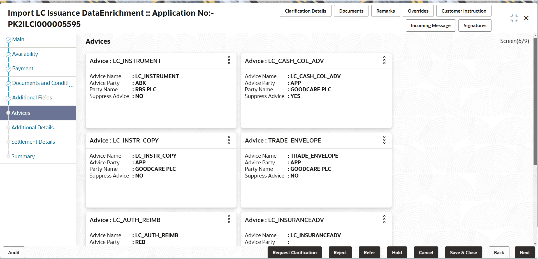Click the 'Advice : TRADE_ENVELOPE' card title

point(283,141)
